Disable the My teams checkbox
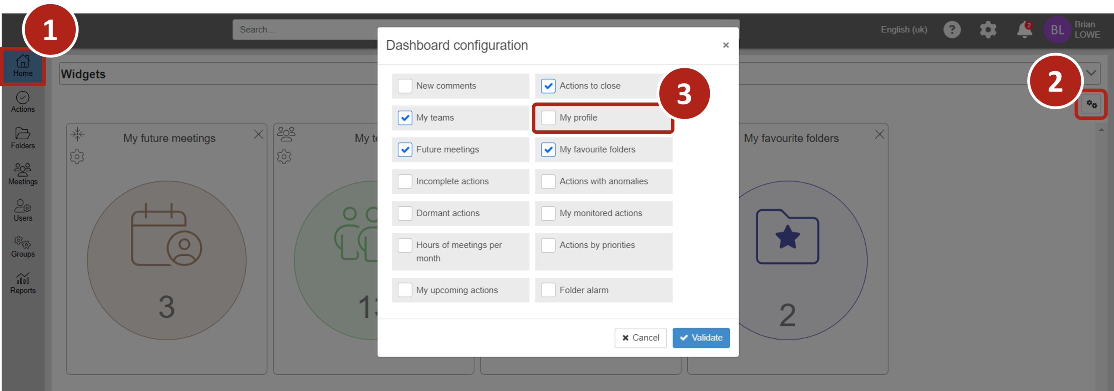 click(405, 117)
